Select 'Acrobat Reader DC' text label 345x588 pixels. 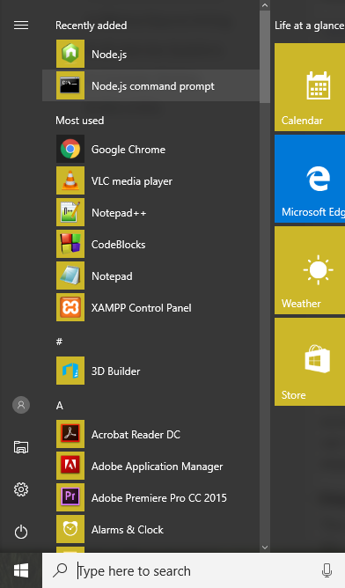click(x=136, y=435)
